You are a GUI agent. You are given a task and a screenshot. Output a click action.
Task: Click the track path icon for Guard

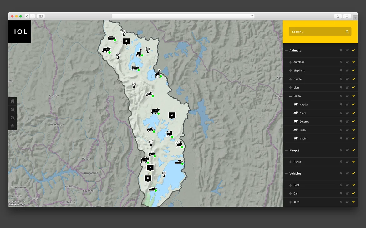pyautogui.click(x=347, y=162)
